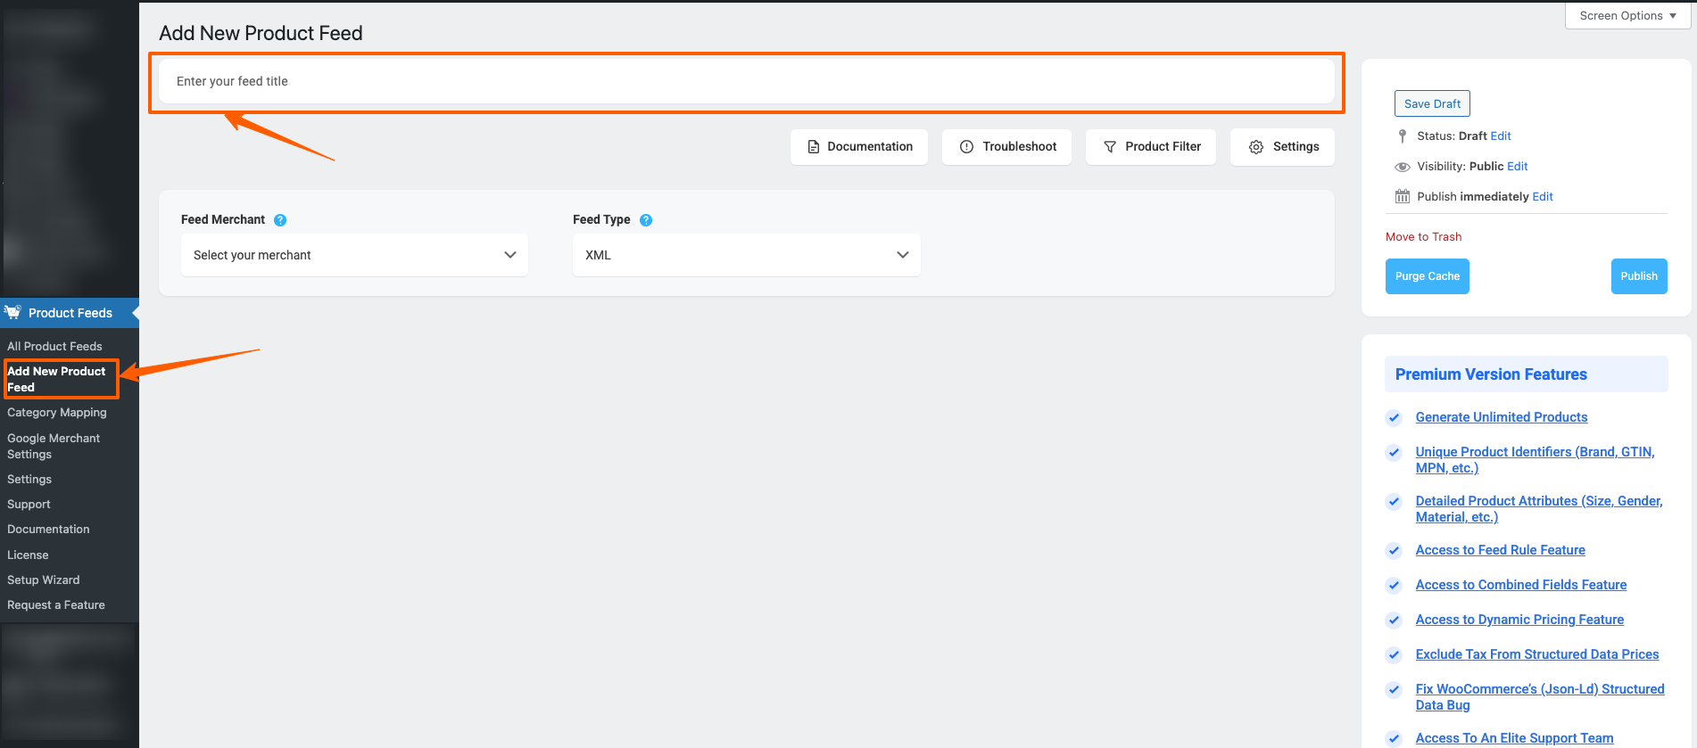Click the gear icon on Settings button
The height and width of the screenshot is (748, 1697).
point(1256,147)
